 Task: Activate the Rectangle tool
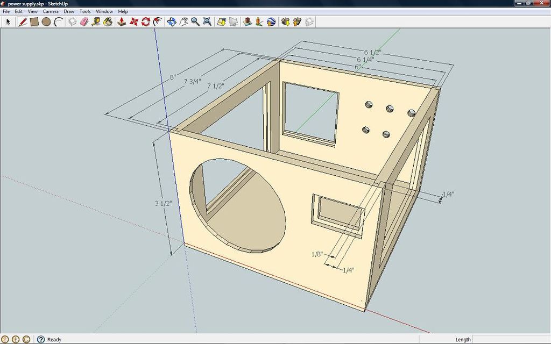pyautogui.click(x=33, y=22)
